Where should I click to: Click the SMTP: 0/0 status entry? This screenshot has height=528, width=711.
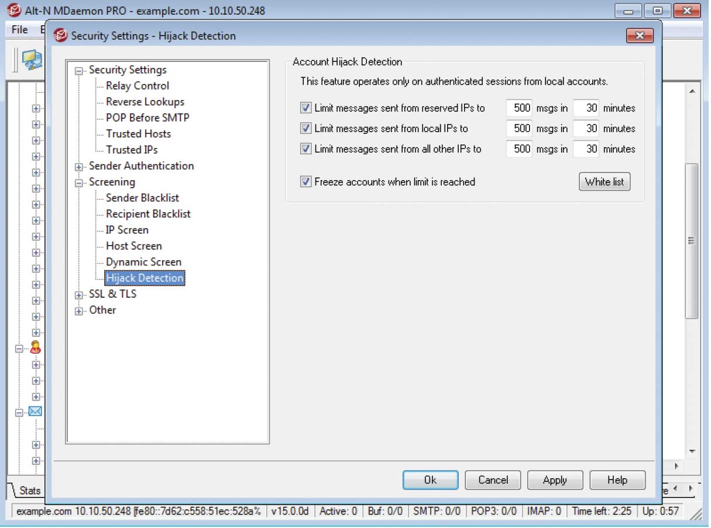click(437, 511)
